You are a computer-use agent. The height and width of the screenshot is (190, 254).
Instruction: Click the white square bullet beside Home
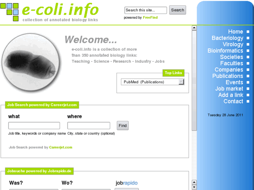pyautogui.click(x=248, y=32)
